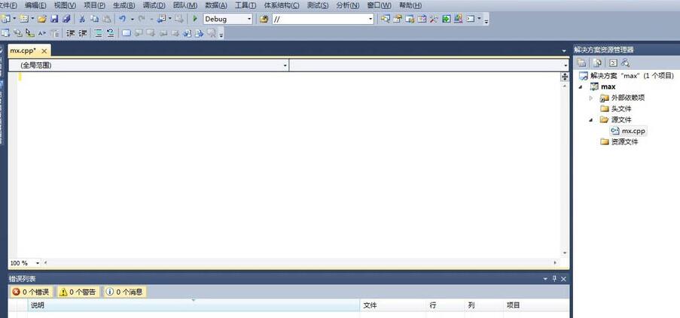
Task: Sort by the 文件 column header
Action: pos(392,305)
